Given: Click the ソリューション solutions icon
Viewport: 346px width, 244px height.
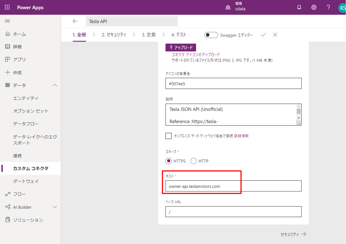Looking at the screenshot, I should [x=8, y=220].
